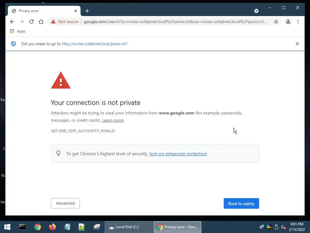
Task: Click the browser Back arrow
Action: click(12, 22)
